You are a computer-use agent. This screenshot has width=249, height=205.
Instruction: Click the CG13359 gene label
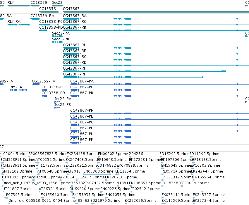[x=39, y=3]
